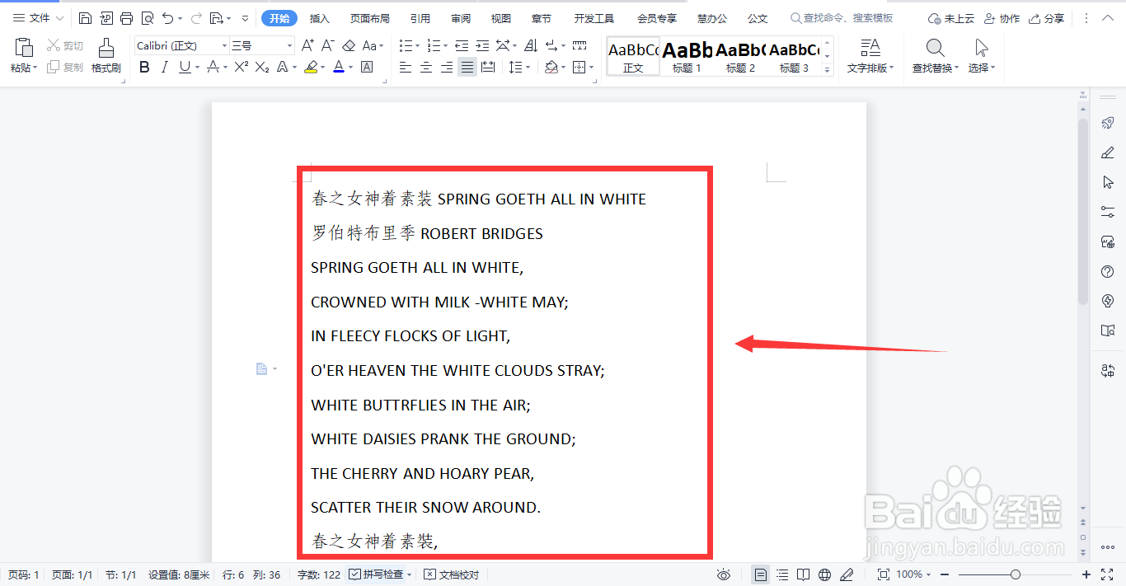Undo the last action
The width and height of the screenshot is (1126, 586).
pyautogui.click(x=168, y=18)
